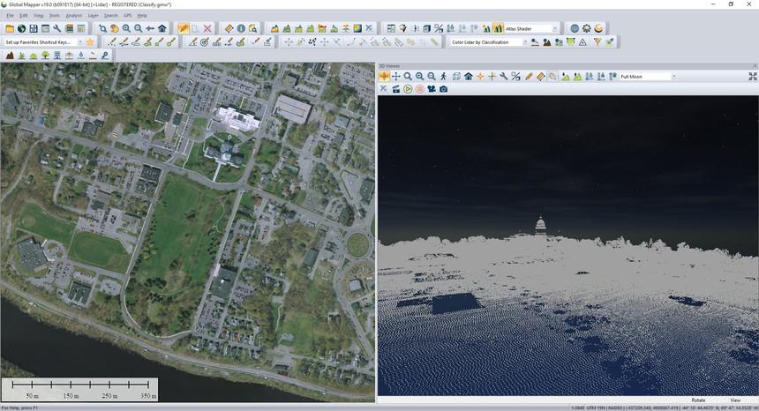Click the View label in 3D Viewer
This screenshot has height=411, width=759.
[x=735, y=400]
